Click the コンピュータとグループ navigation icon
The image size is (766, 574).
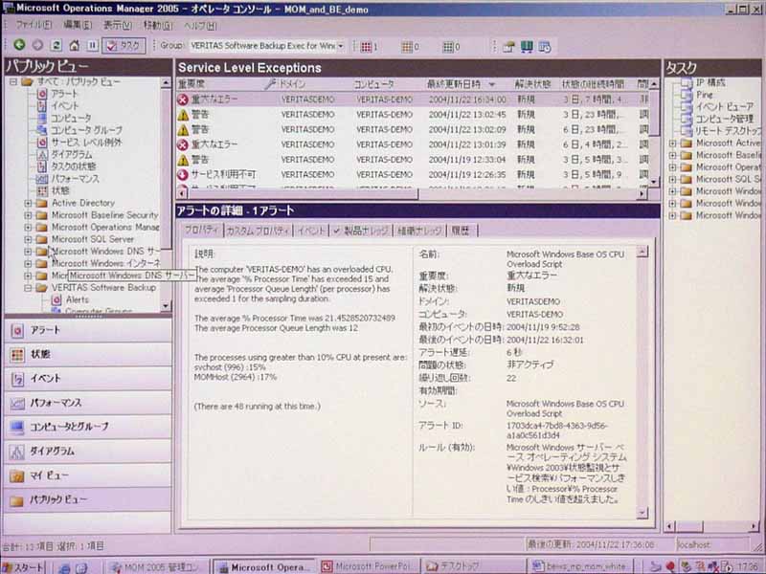17,427
